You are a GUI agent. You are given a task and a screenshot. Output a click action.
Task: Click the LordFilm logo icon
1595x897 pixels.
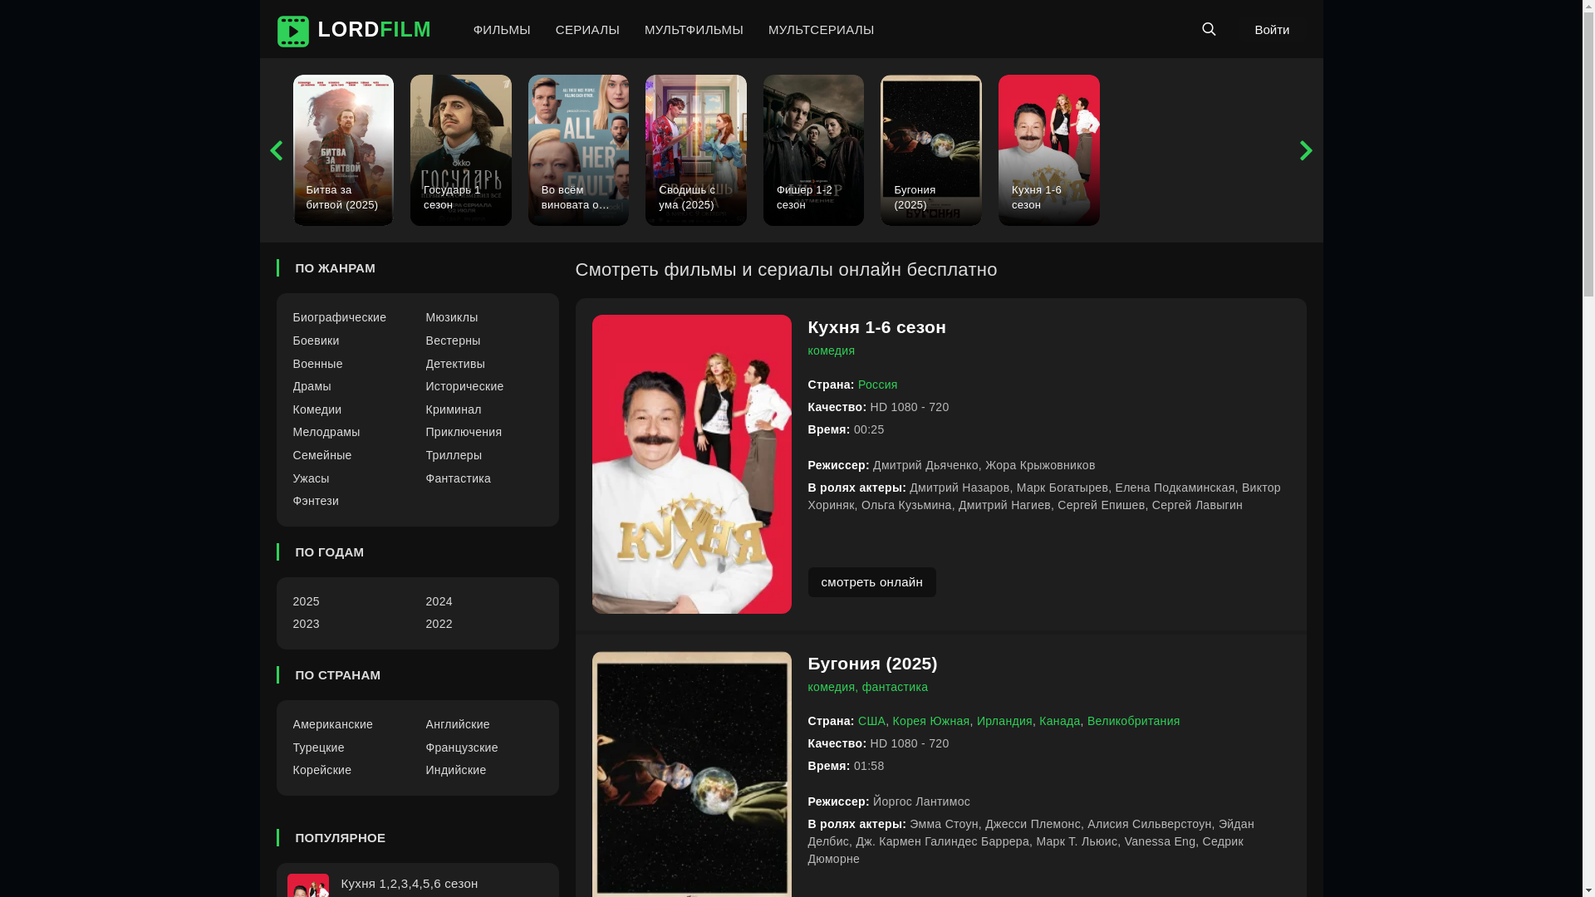pos(292,31)
